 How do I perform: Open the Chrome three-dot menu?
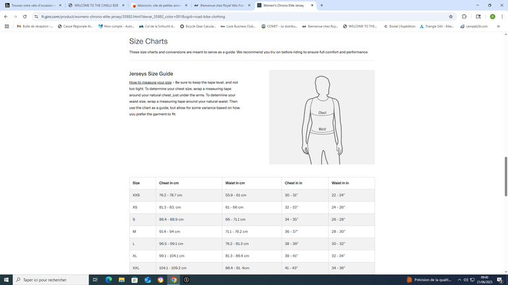(x=503, y=16)
